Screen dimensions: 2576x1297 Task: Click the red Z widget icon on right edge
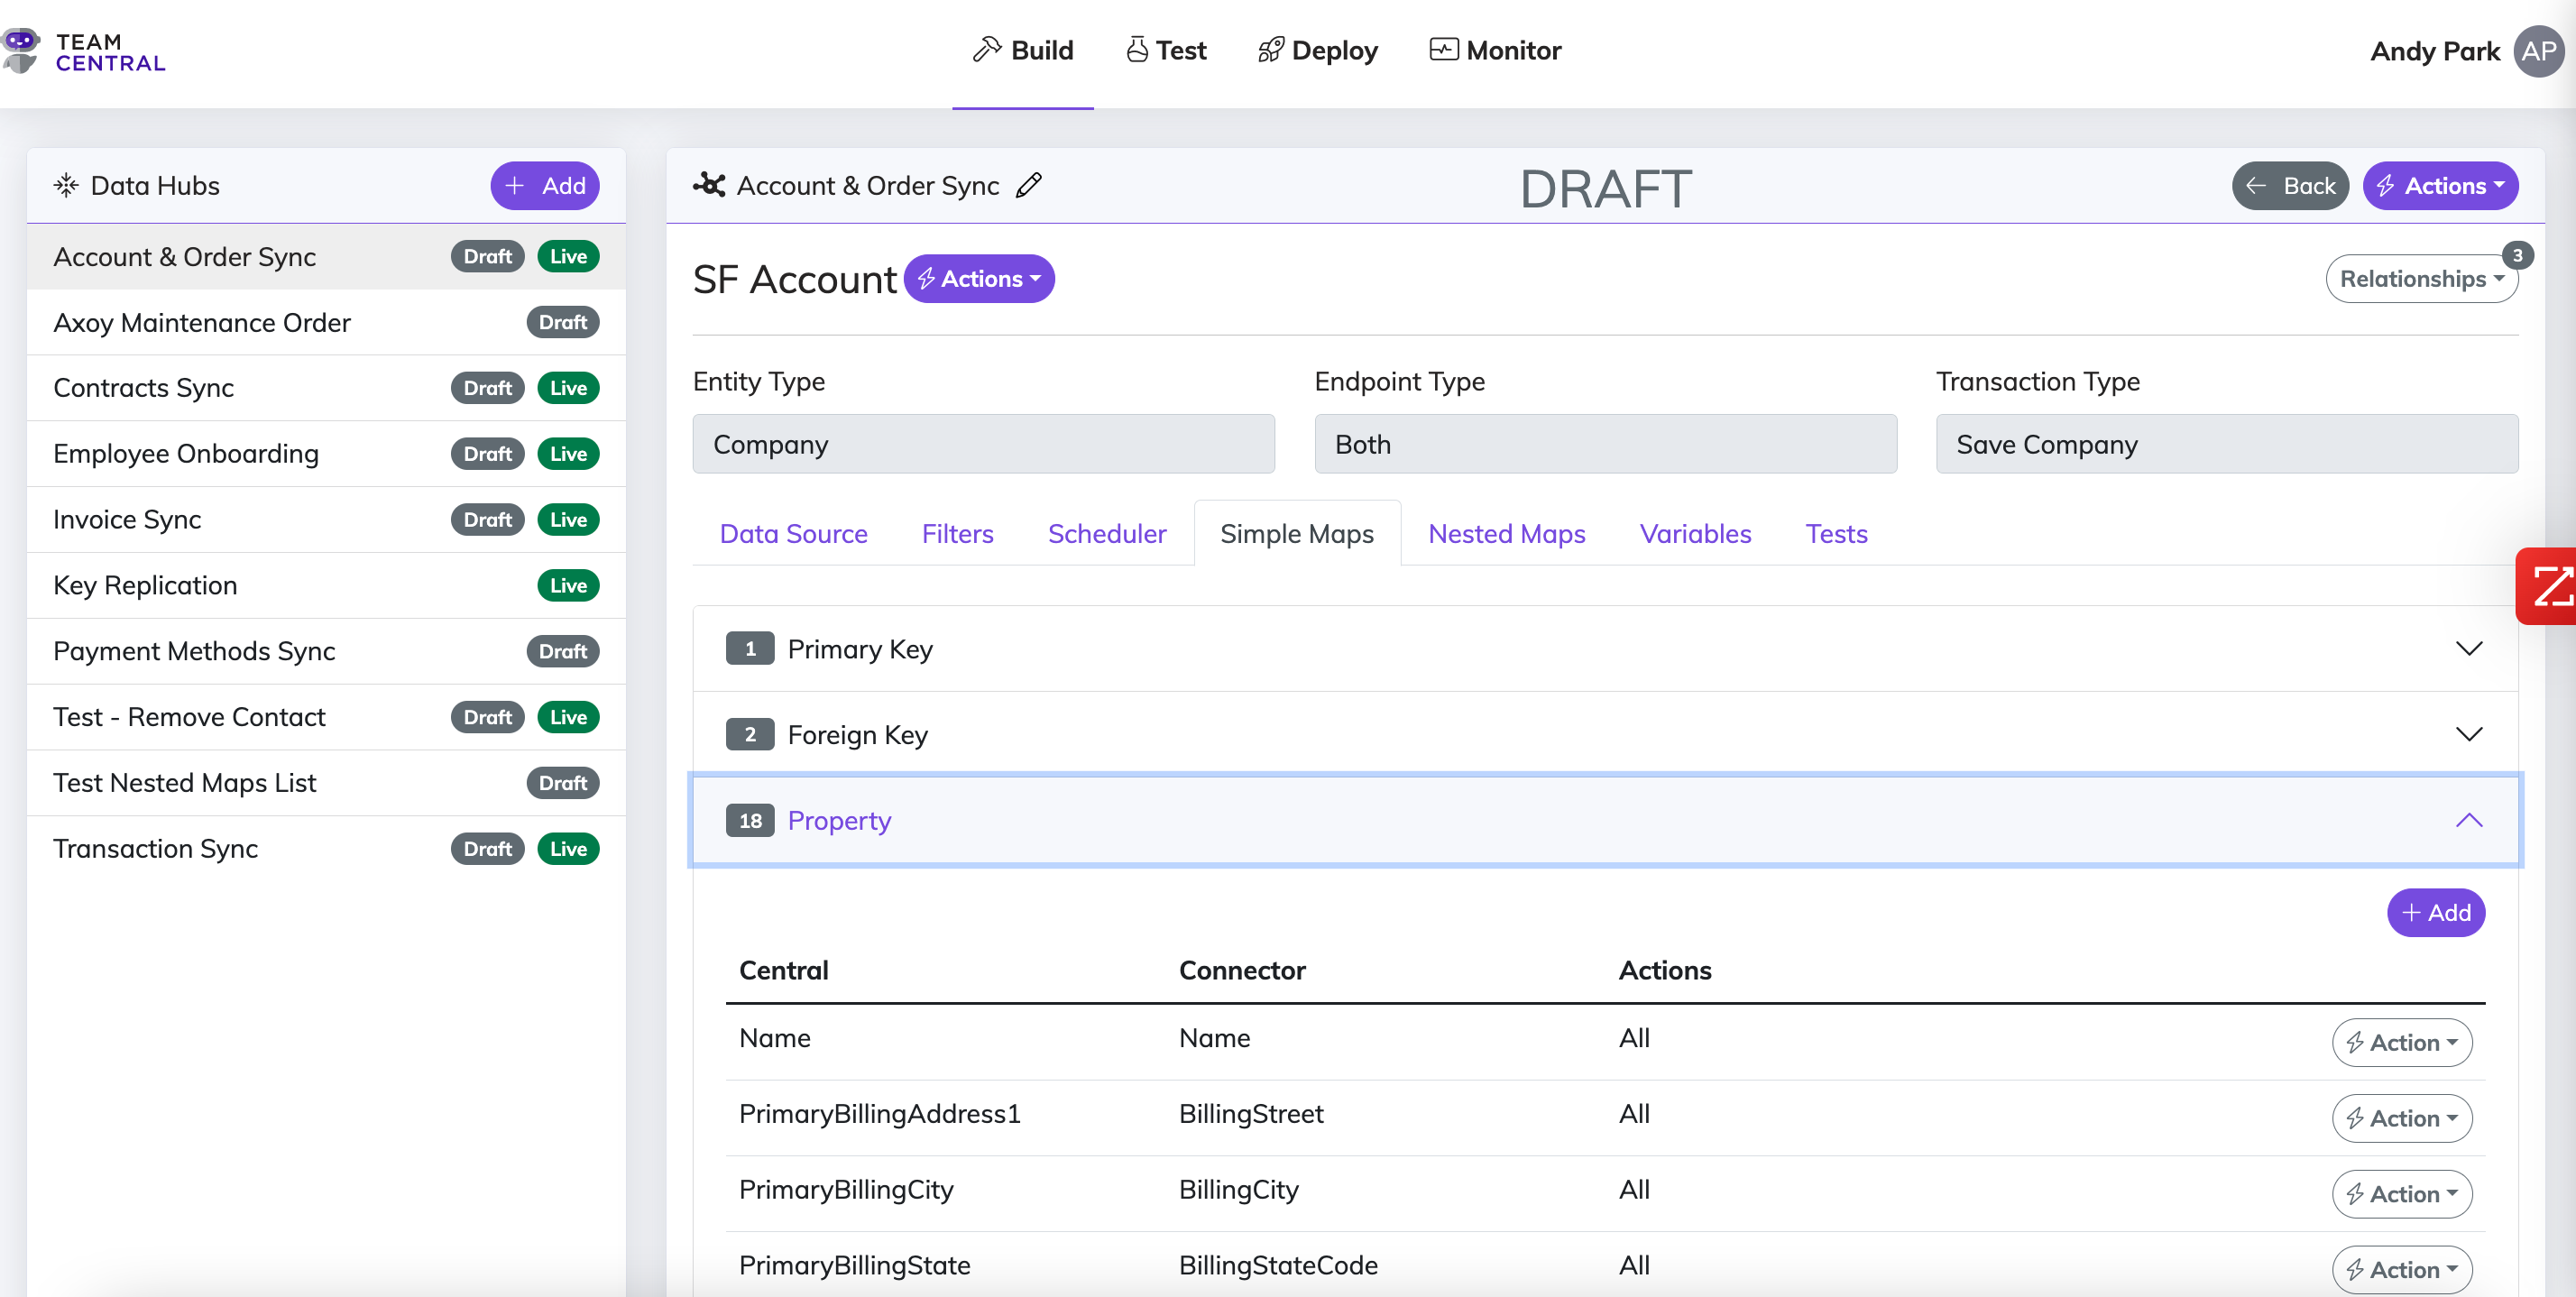pos(2550,587)
